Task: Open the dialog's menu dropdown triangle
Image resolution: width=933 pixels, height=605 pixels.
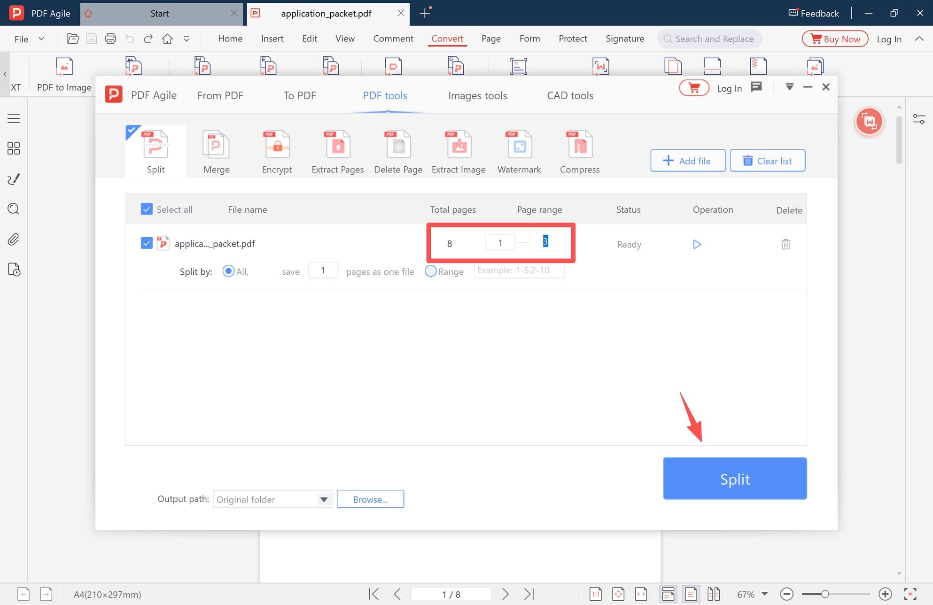Action: click(x=790, y=87)
